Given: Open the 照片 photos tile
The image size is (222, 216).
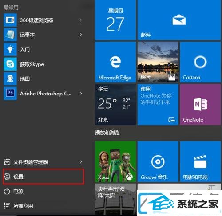Looking at the screenshot, I should (158, 62).
